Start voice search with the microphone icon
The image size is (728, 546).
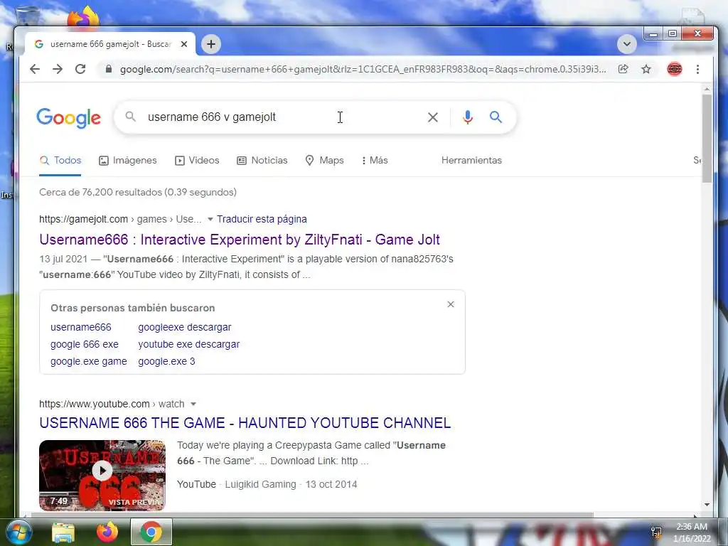point(468,117)
